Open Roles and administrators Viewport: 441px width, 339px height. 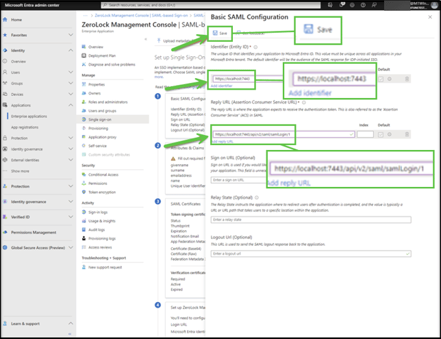pos(108,102)
